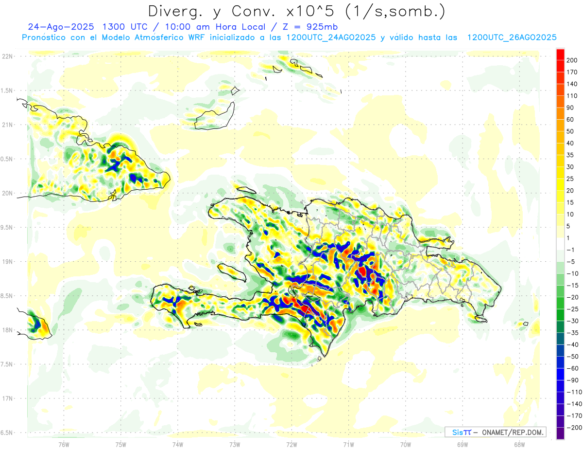Click the 7.5N latitude label
The image size is (583, 451).
click(x=7, y=364)
